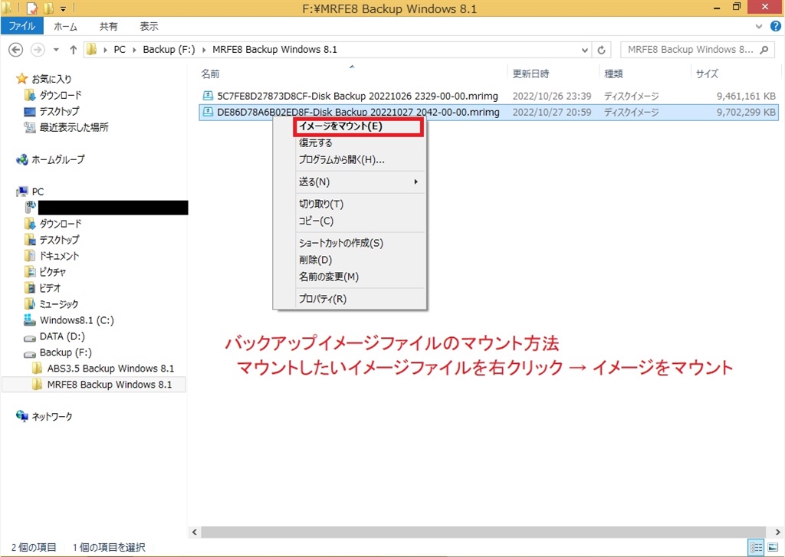The height and width of the screenshot is (557, 785).
Task: Open the Help question mark icon
Action: pos(776,27)
